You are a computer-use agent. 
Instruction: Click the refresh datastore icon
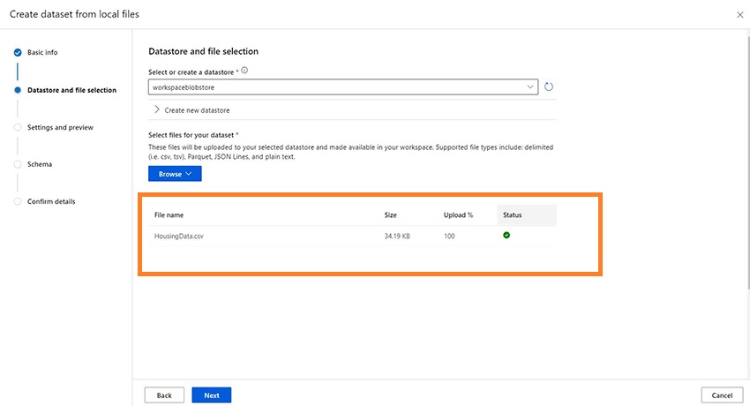pos(549,86)
